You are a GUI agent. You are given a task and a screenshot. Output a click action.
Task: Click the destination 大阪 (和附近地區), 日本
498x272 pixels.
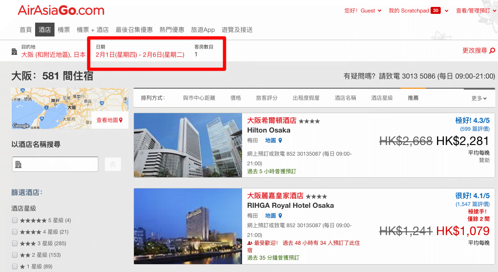(x=54, y=54)
